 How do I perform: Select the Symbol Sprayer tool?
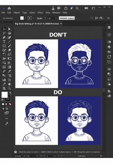(x=9, y=76)
